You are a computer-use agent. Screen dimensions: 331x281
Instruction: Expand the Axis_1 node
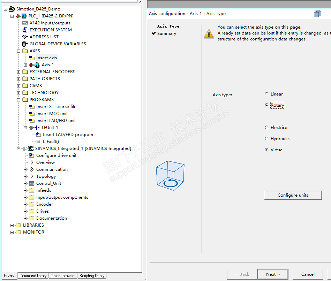click(x=25, y=65)
